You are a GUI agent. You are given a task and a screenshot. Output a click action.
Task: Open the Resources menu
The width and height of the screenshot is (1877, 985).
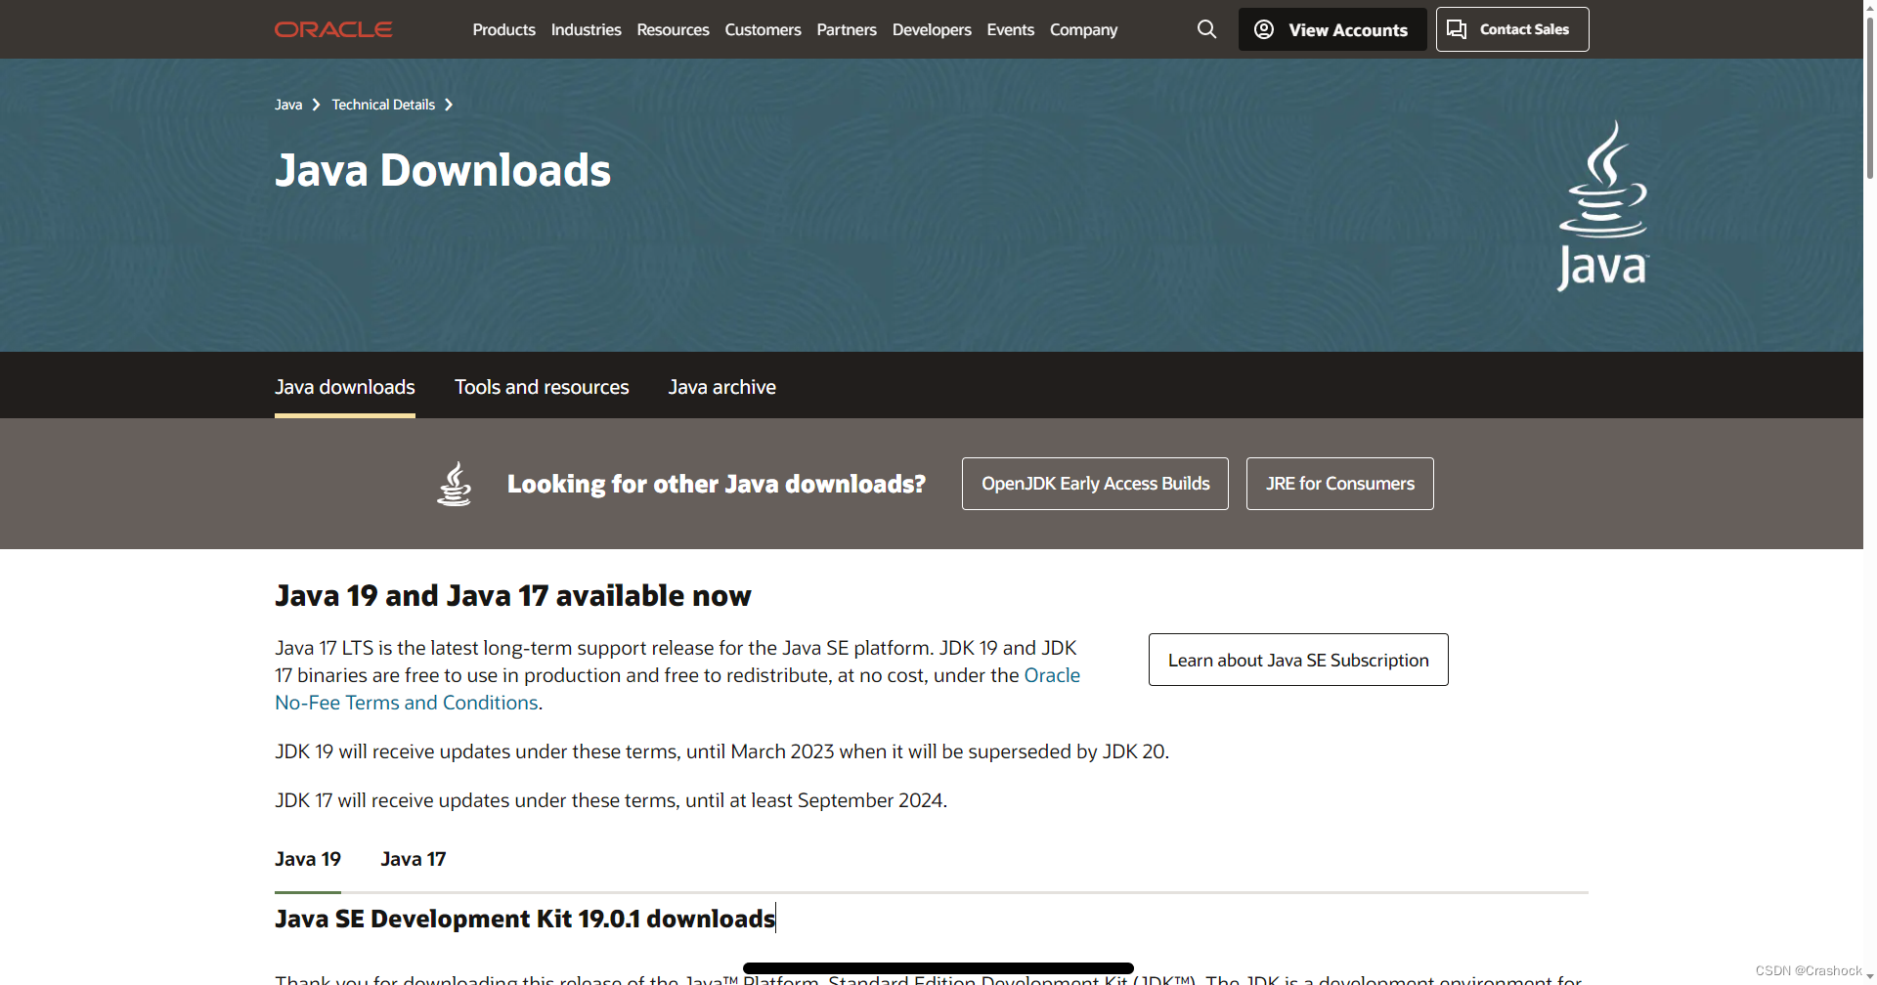click(x=673, y=29)
